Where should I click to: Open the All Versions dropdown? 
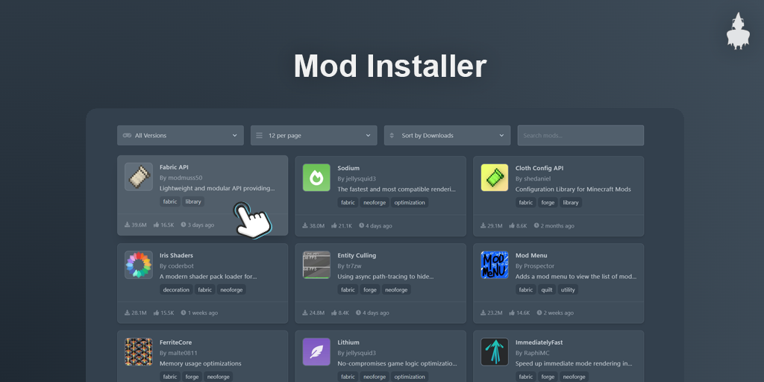181,136
